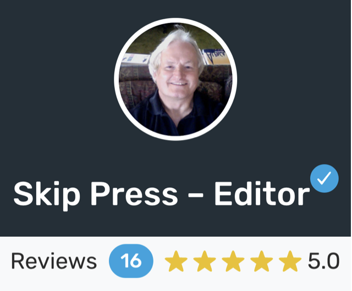Click the word Skip in the title

(47, 195)
